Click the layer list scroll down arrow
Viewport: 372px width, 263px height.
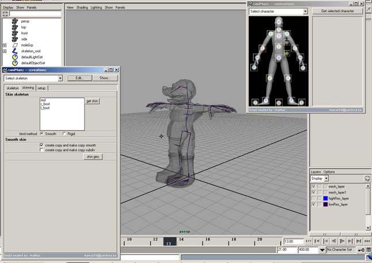[x=368, y=228]
